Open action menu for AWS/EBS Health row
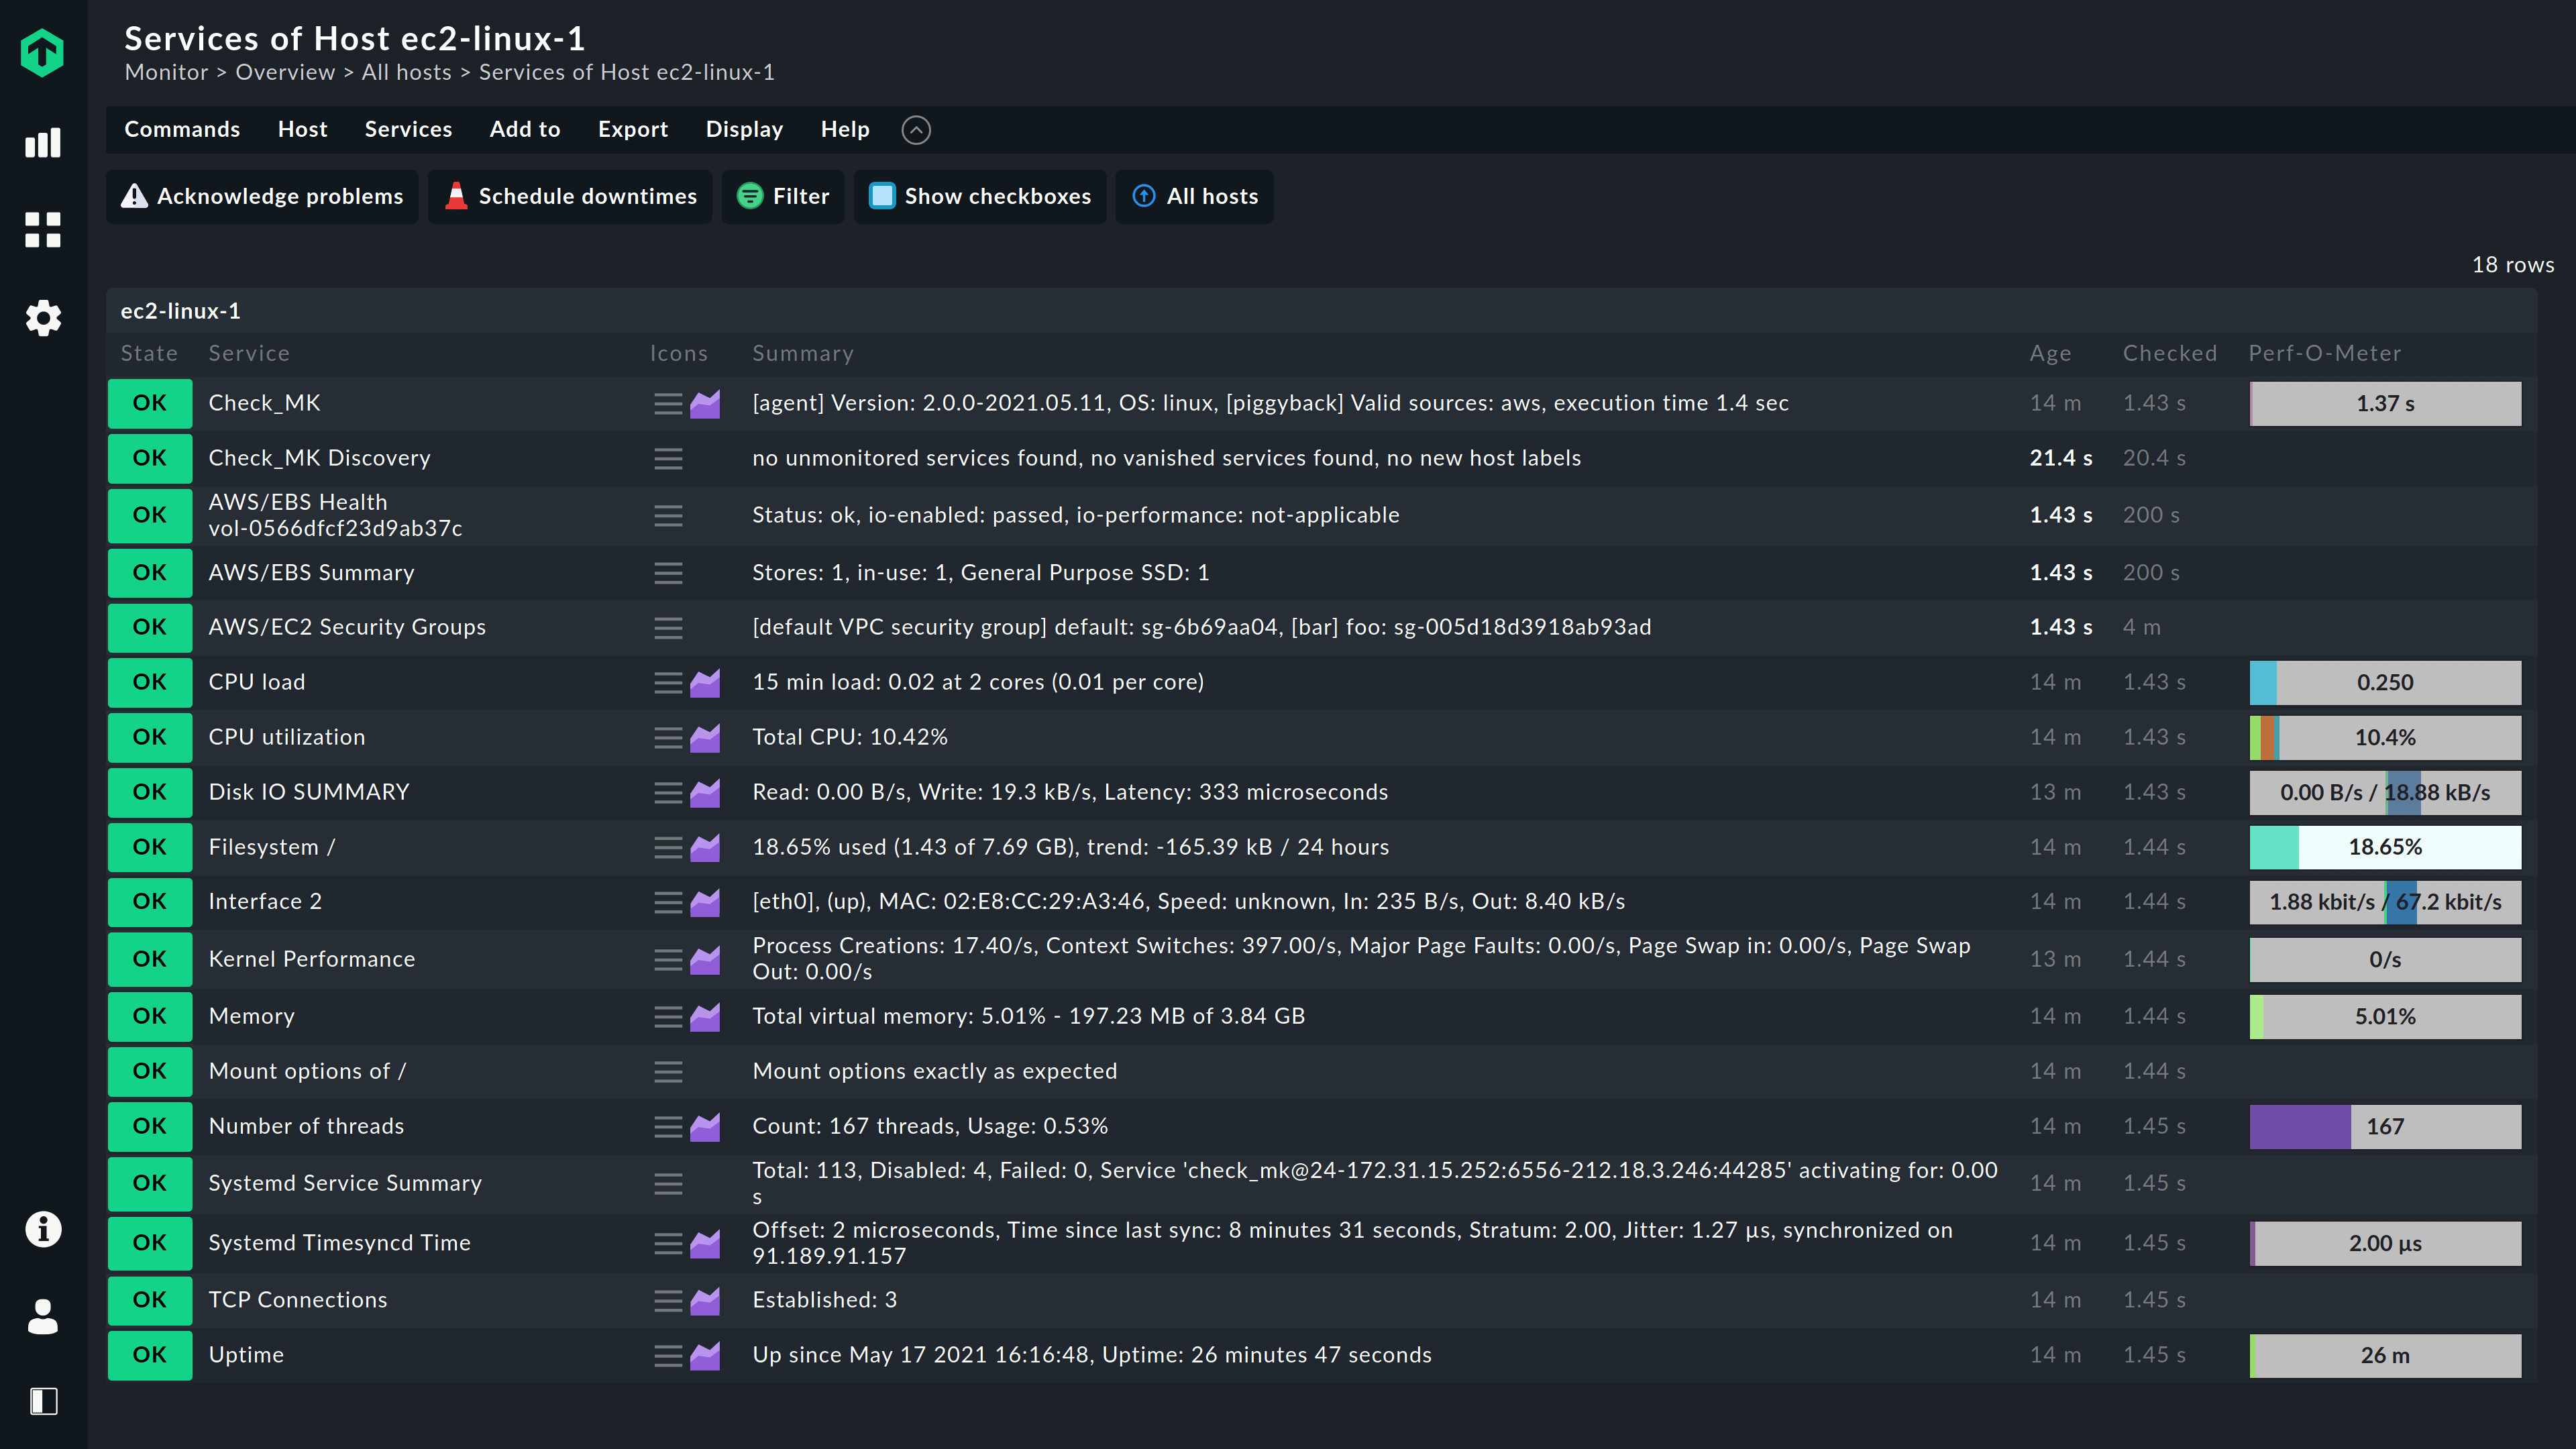2576x1449 pixels. (668, 516)
